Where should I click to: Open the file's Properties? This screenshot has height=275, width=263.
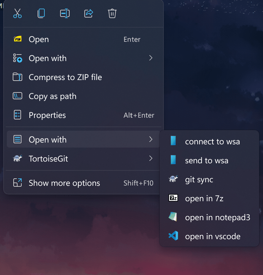tap(47, 115)
